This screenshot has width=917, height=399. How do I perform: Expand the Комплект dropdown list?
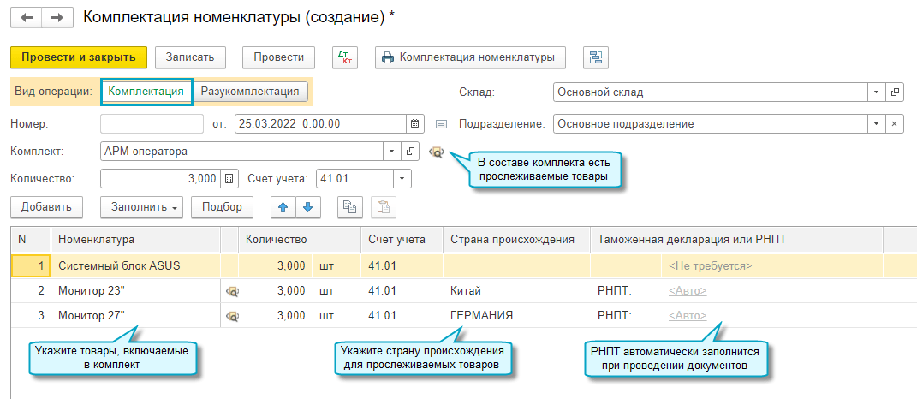pyautogui.click(x=392, y=152)
